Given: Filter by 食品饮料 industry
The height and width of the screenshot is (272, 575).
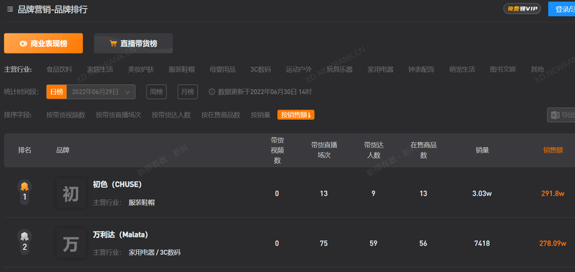Looking at the screenshot, I should 59,69.
